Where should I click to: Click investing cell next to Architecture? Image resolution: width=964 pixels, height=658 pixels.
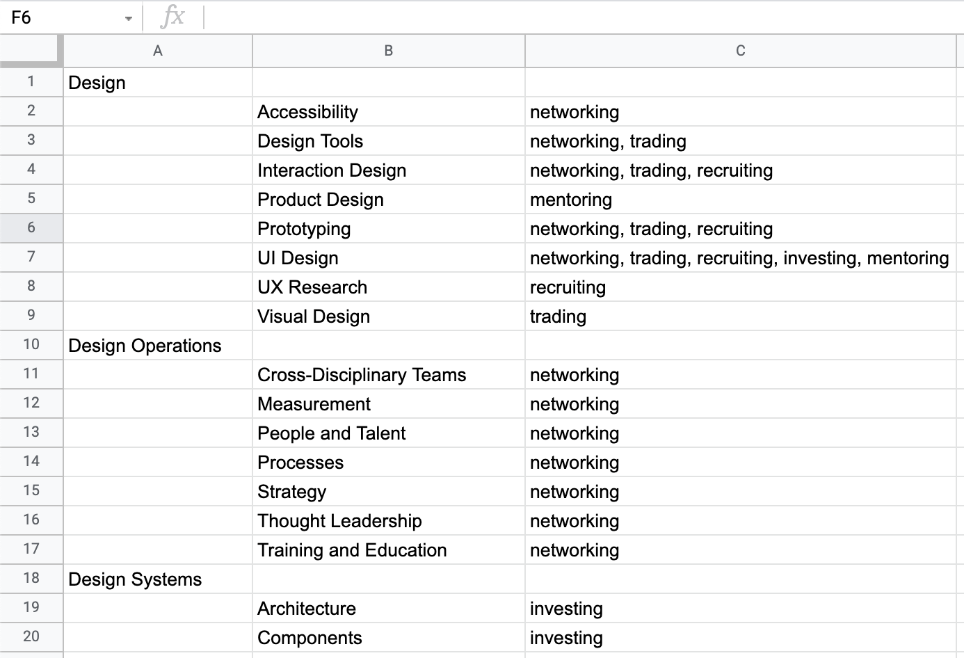pyautogui.click(x=741, y=609)
